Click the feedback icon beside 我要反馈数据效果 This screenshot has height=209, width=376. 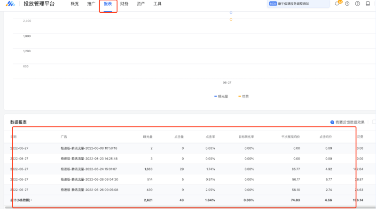click(x=332, y=122)
